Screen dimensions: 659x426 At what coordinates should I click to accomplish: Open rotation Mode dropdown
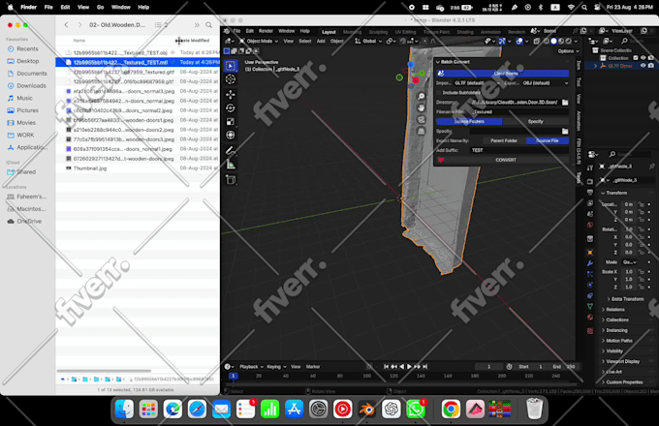pyautogui.click(x=629, y=262)
